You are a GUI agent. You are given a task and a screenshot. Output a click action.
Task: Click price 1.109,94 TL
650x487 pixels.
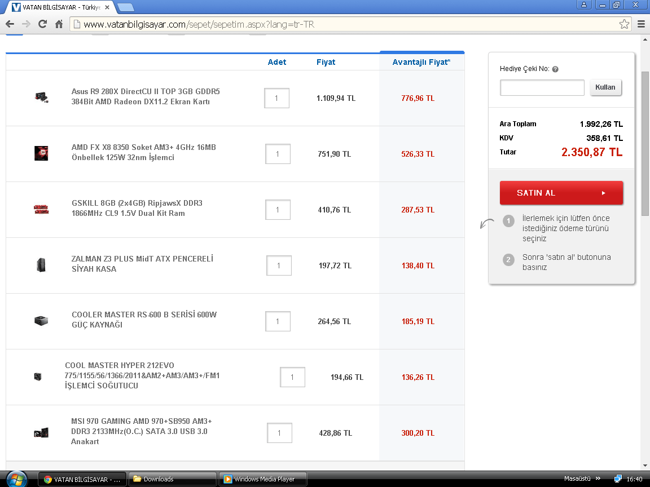point(336,98)
